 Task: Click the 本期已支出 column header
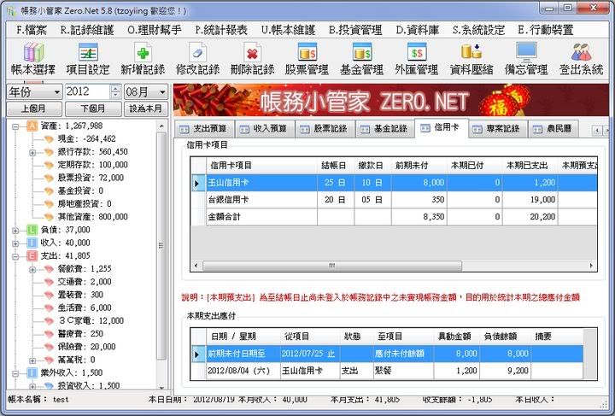530,166
